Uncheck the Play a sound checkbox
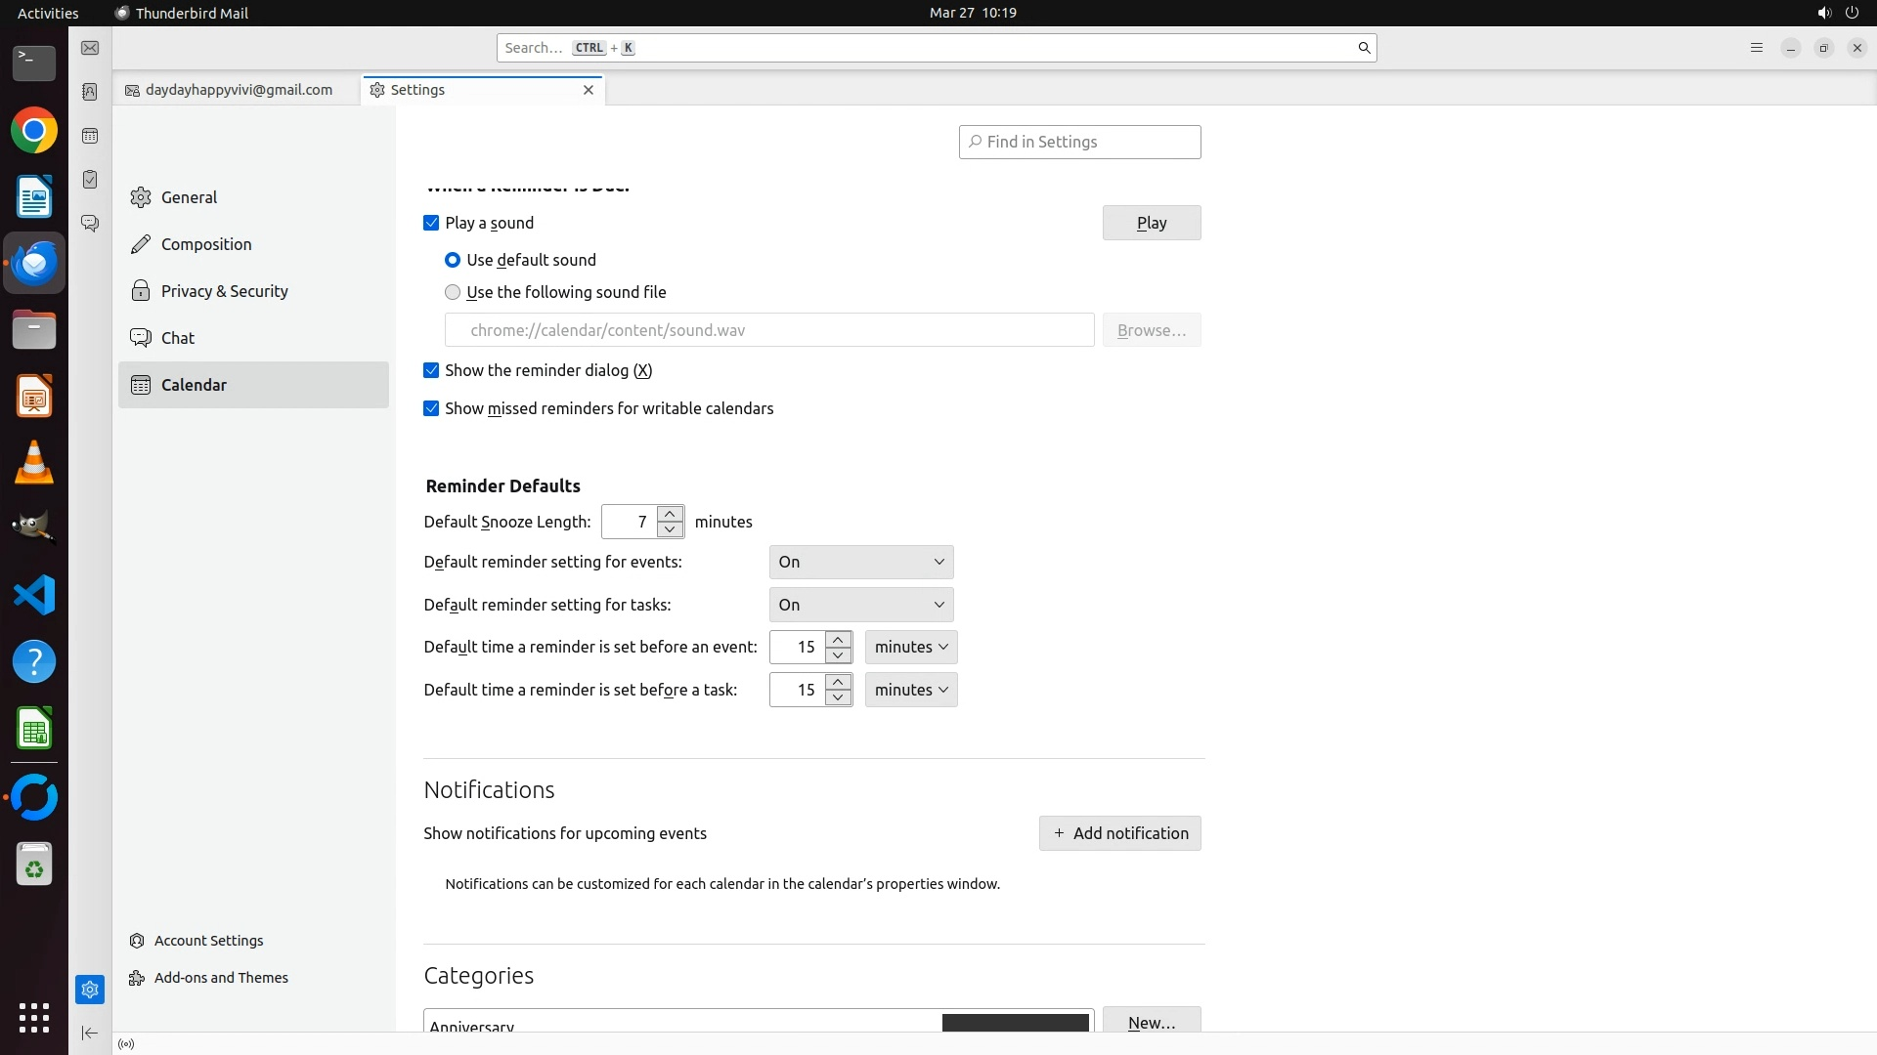1877x1055 pixels. pyautogui.click(x=431, y=223)
